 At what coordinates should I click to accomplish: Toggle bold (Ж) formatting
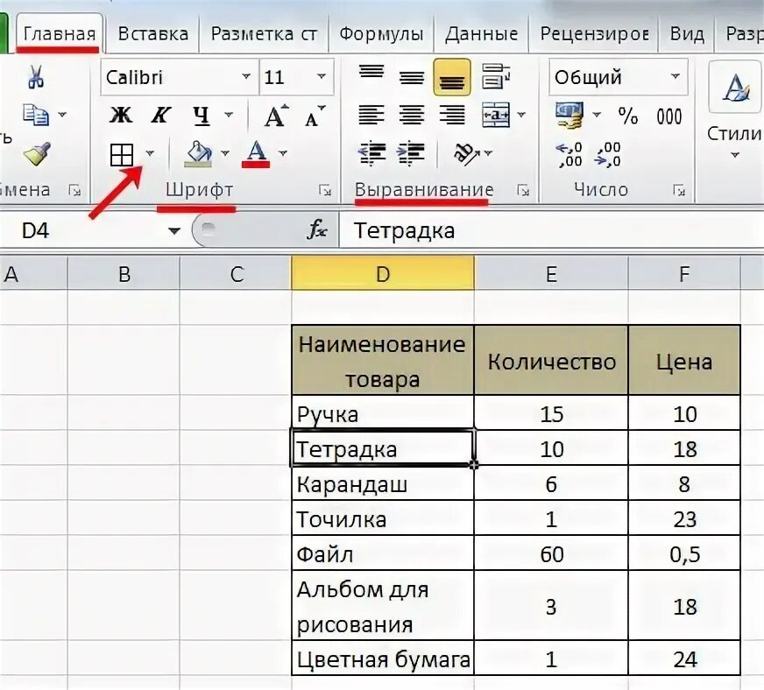[x=120, y=116]
